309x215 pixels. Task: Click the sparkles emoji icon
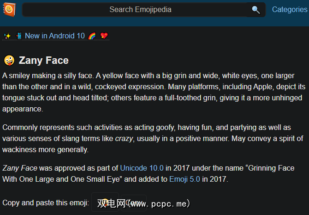tap(7, 36)
